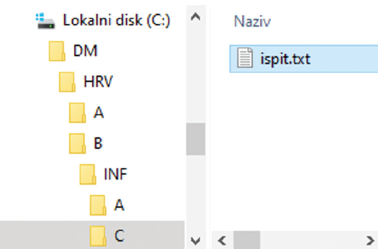This screenshot has height=249, width=378.
Task: Click the file list left scroll arrow
Action: point(221,240)
